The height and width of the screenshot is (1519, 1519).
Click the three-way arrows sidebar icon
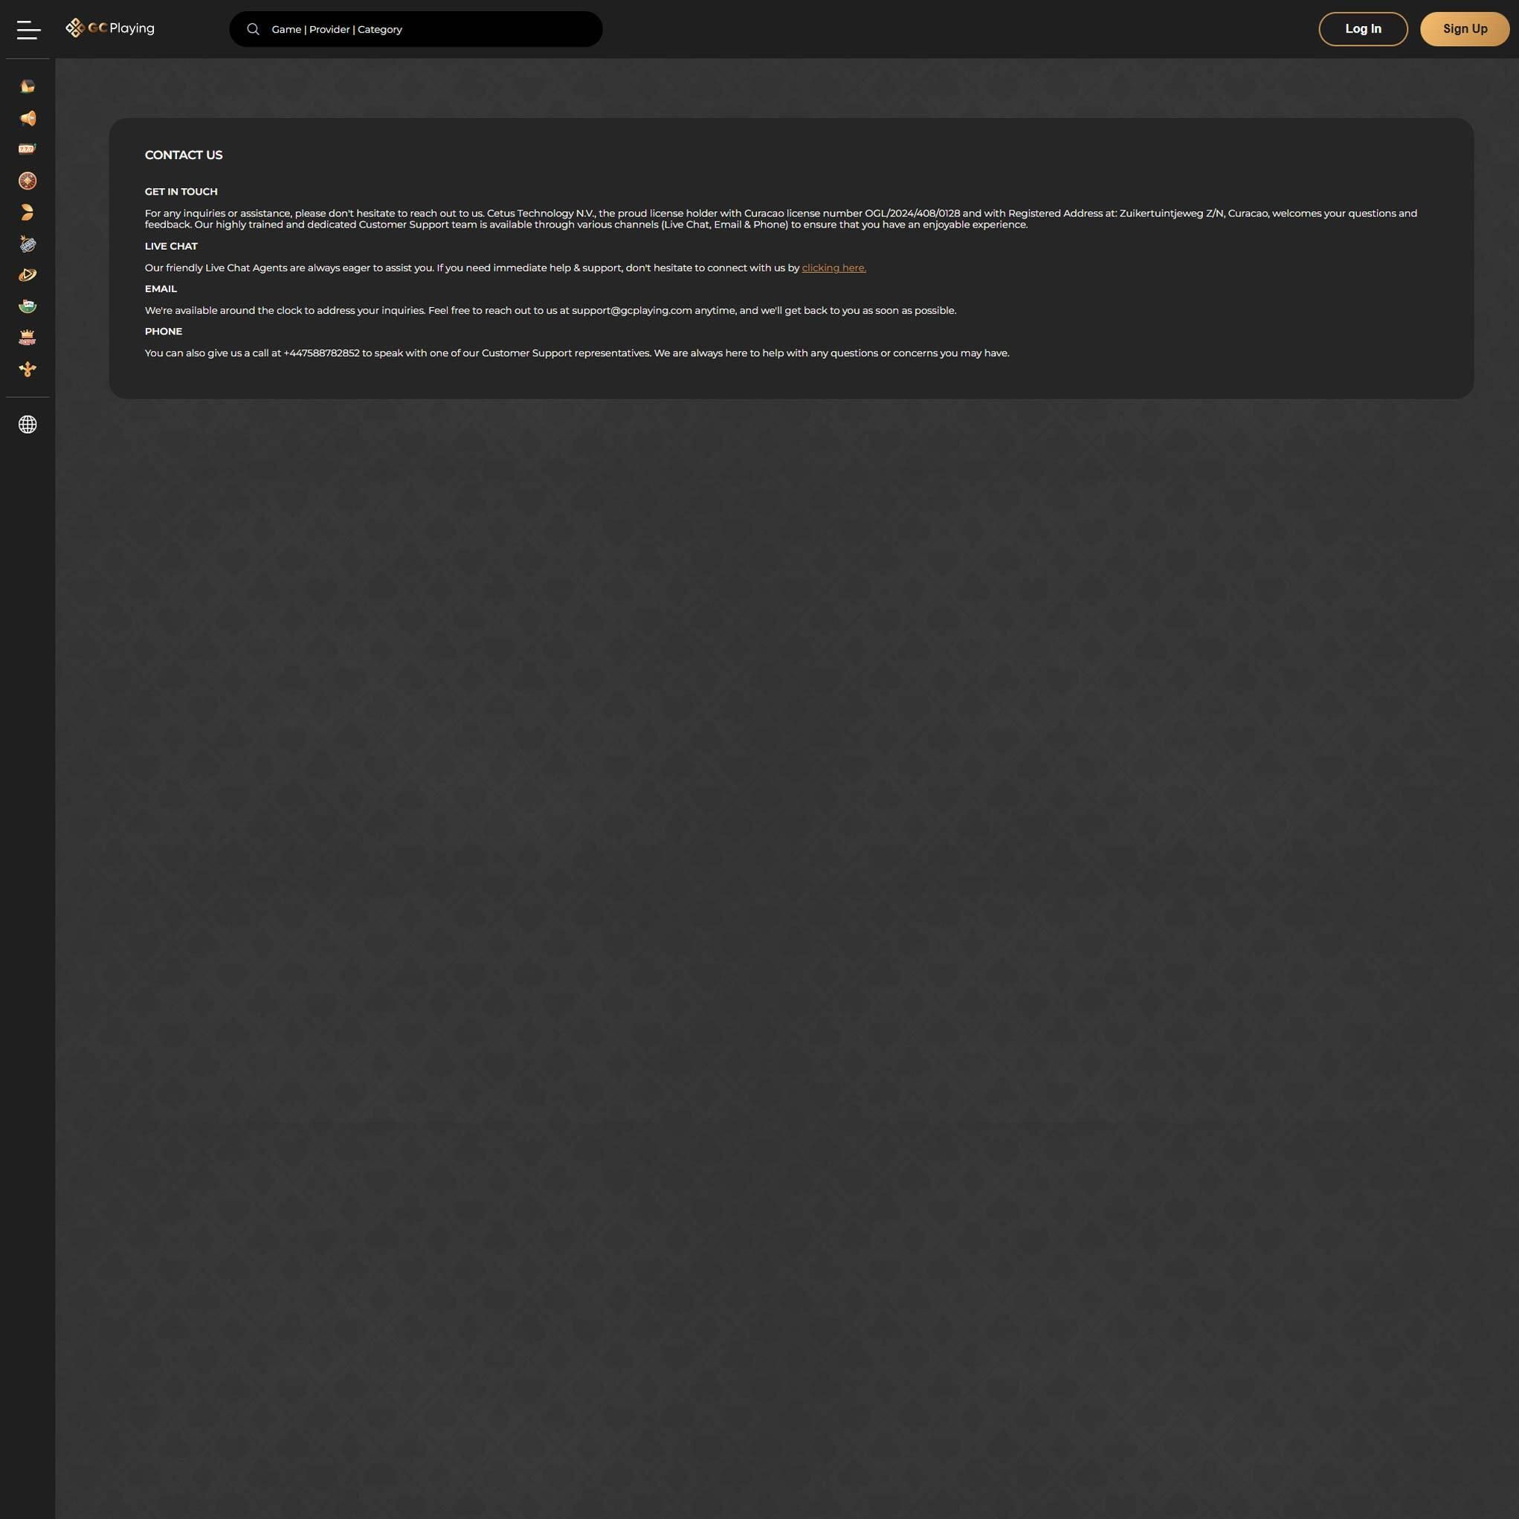coord(28,370)
